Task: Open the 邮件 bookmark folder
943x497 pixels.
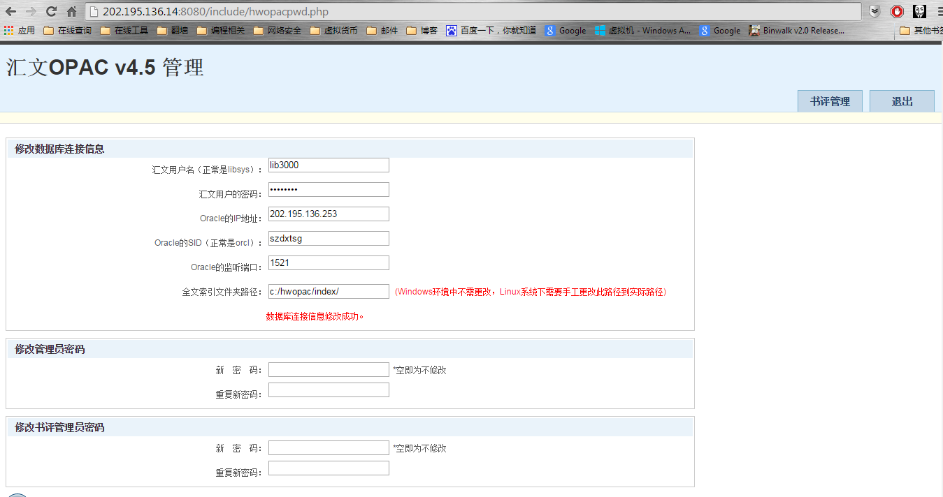Action: pyautogui.click(x=382, y=31)
